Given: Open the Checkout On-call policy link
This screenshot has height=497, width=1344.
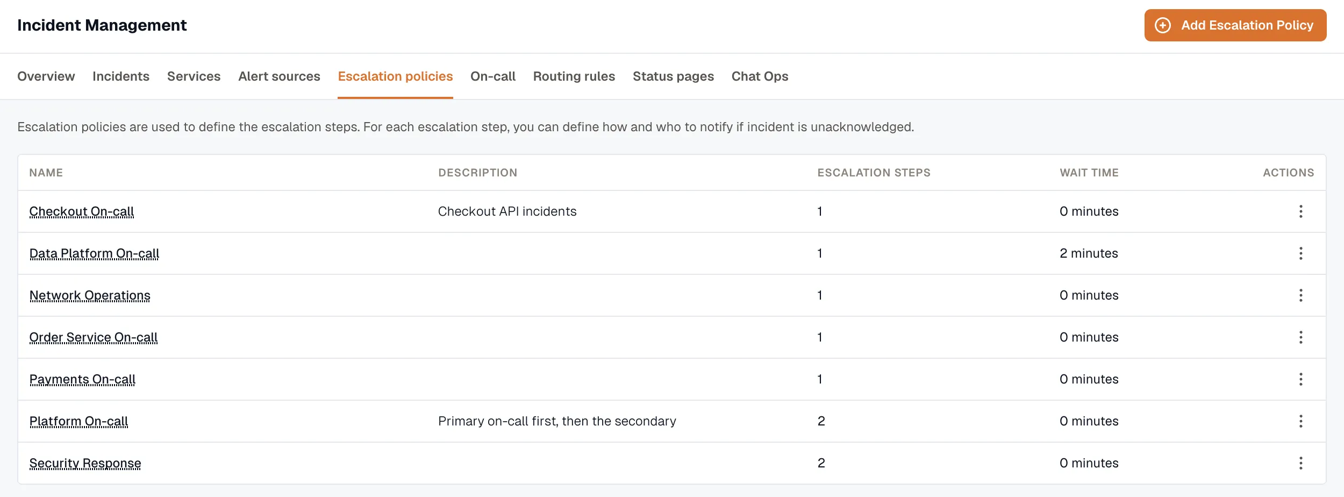Looking at the screenshot, I should pyautogui.click(x=82, y=211).
